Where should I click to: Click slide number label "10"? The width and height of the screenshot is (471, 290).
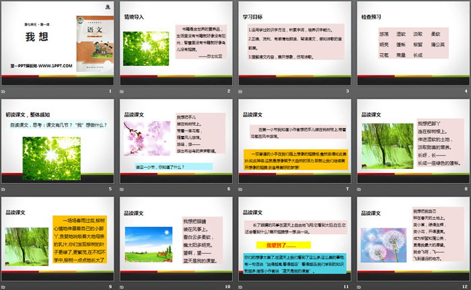[x=227, y=287]
